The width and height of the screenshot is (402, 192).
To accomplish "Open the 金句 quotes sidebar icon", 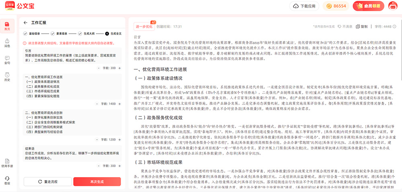I will [x=7, y=59].
